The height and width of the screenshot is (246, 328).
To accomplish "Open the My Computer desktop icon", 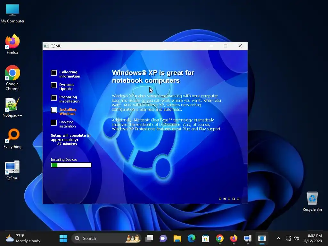I will tap(12, 13).
